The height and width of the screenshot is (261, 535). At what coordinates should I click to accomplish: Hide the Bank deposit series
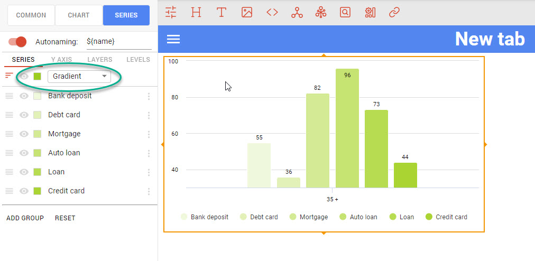point(24,96)
